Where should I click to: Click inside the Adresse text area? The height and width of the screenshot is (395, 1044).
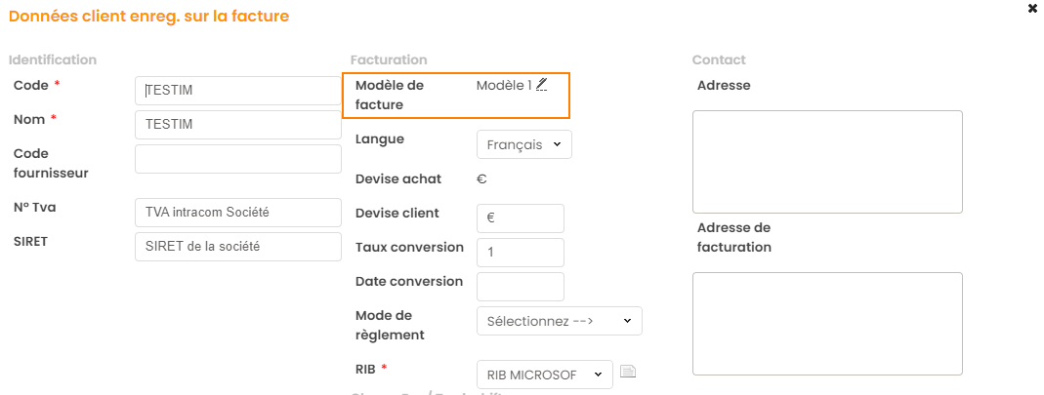[x=827, y=161]
